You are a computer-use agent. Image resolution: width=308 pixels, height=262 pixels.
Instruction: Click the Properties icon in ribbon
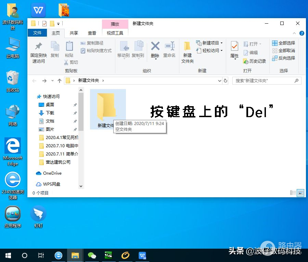coord(234,46)
